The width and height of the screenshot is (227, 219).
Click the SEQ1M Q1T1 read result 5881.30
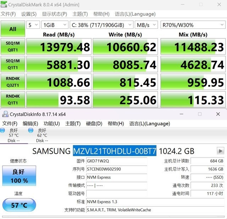click(59, 64)
